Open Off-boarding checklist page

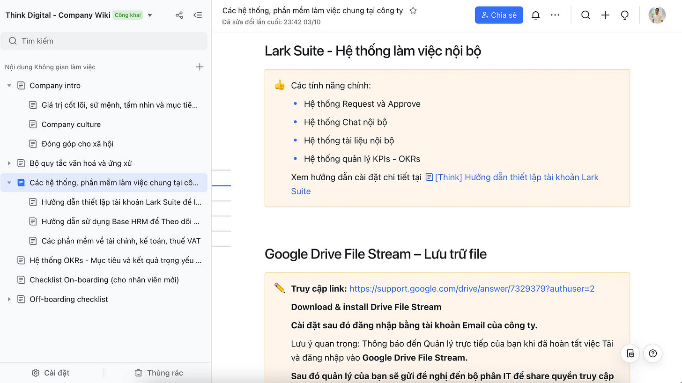[68, 299]
